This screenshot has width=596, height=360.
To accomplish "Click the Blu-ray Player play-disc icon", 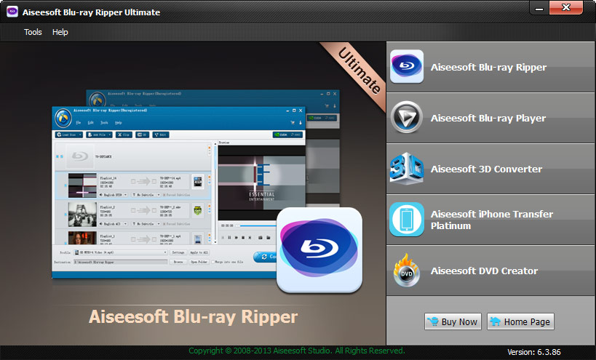I will click(x=407, y=119).
